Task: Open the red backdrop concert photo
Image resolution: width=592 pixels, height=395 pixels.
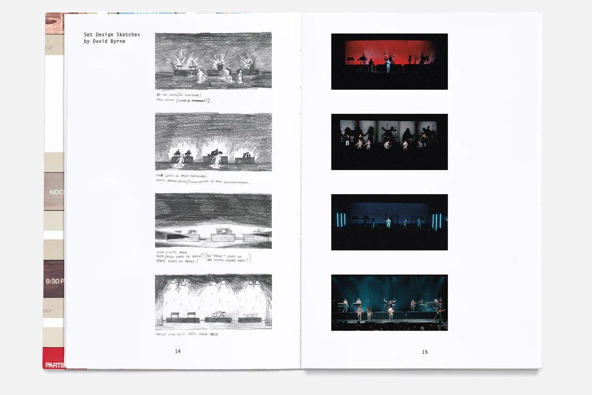Action: 389,62
